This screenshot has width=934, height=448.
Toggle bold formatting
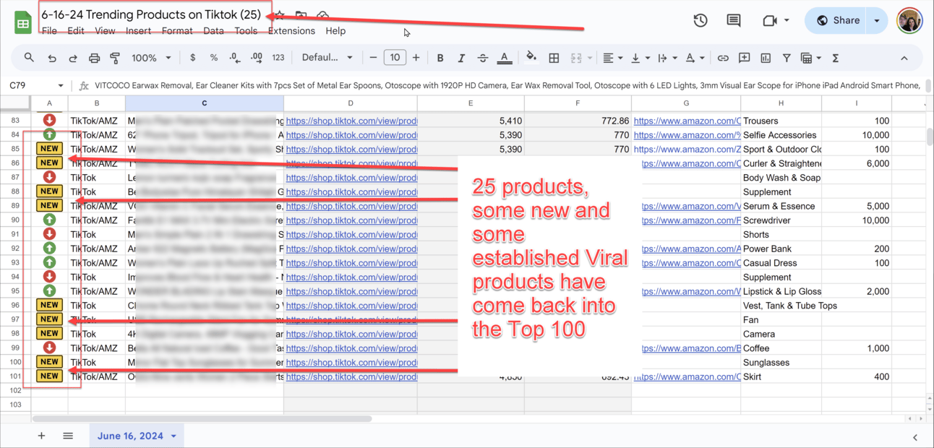(x=440, y=58)
